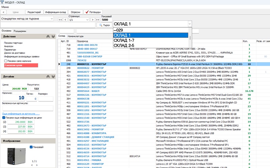Image resolution: width=270 pixels, height=168 pixels.
Task: Click the СКЛАД 1 combo box arrow
Action: click(190, 24)
